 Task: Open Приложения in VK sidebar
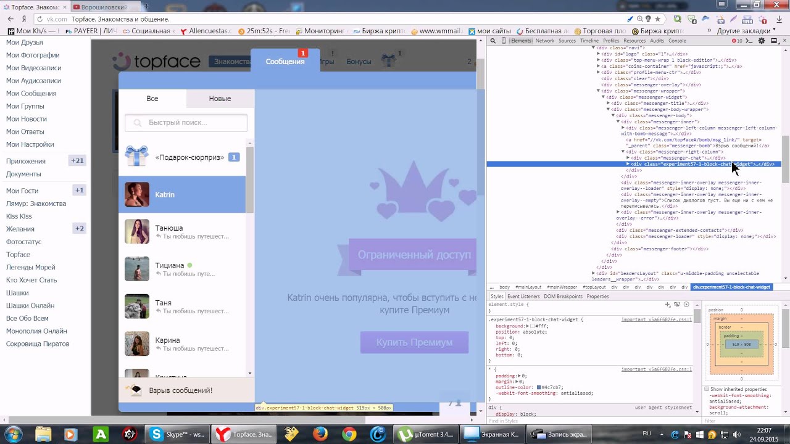[x=25, y=161]
